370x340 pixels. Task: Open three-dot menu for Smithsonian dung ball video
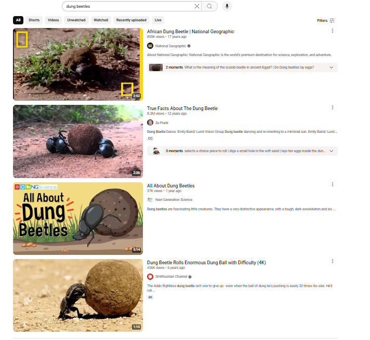pyautogui.click(x=333, y=262)
